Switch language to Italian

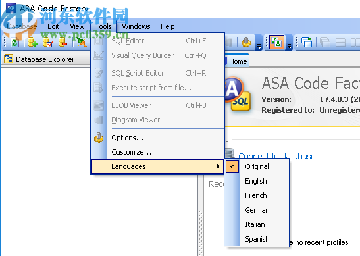point(257,224)
